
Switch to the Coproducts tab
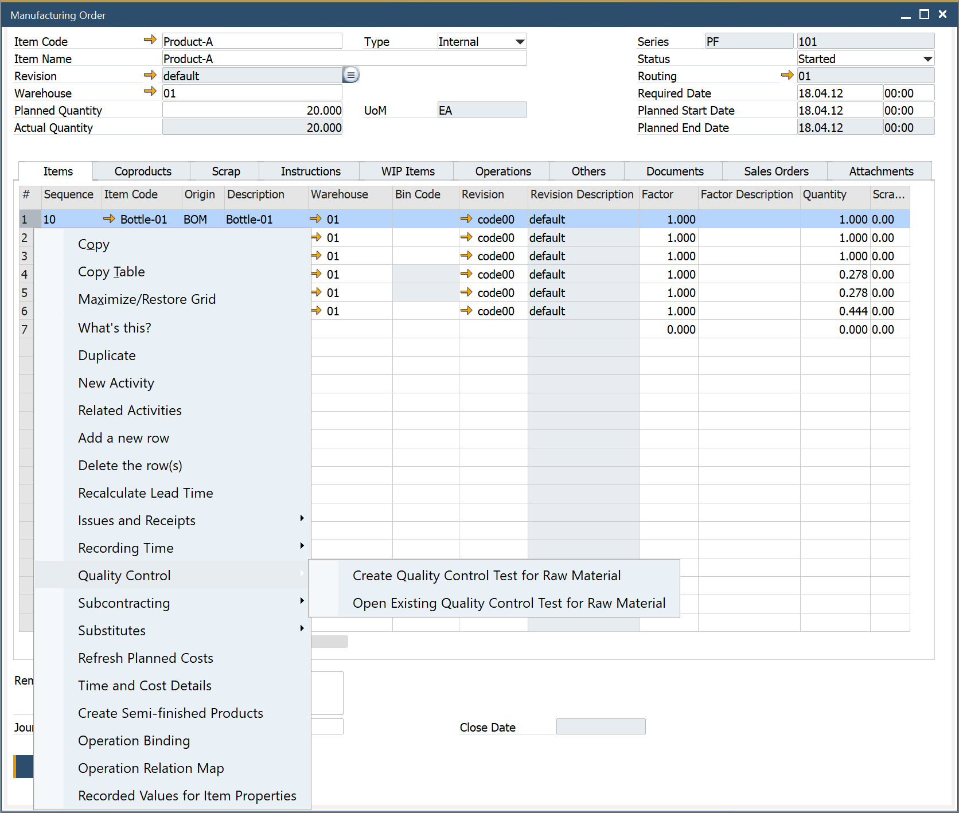[x=143, y=171]
